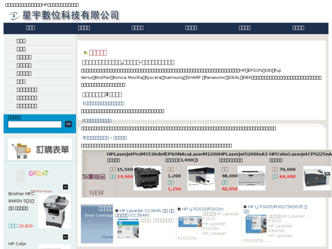This screenshot has height=249, width=332.
Task: Click the more link on Toner Cartridge banner
Action: coord(107,237)
